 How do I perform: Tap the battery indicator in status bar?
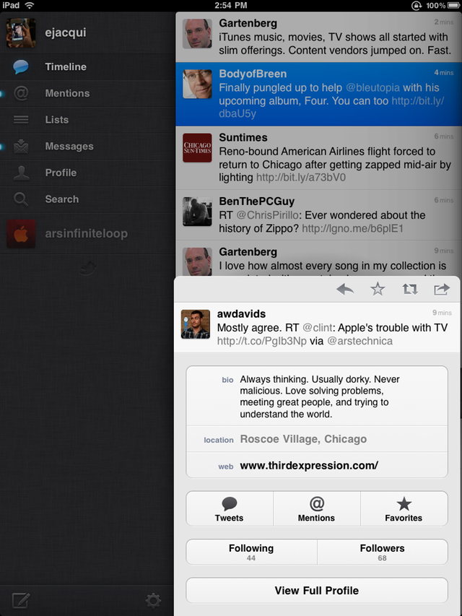pyautogui.click(x=453, y=6)
